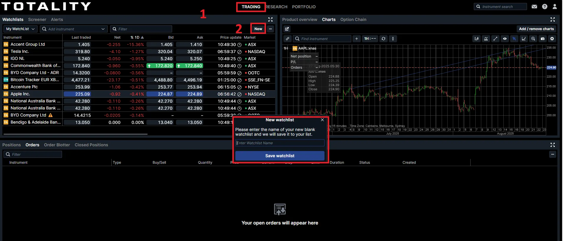This screenshot has height=241, width=563.
Task: Select the IGO NL instrument row
Action: (139, 59)
